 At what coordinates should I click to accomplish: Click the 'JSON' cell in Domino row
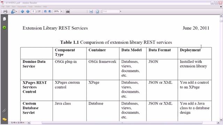tap(153, 62)
